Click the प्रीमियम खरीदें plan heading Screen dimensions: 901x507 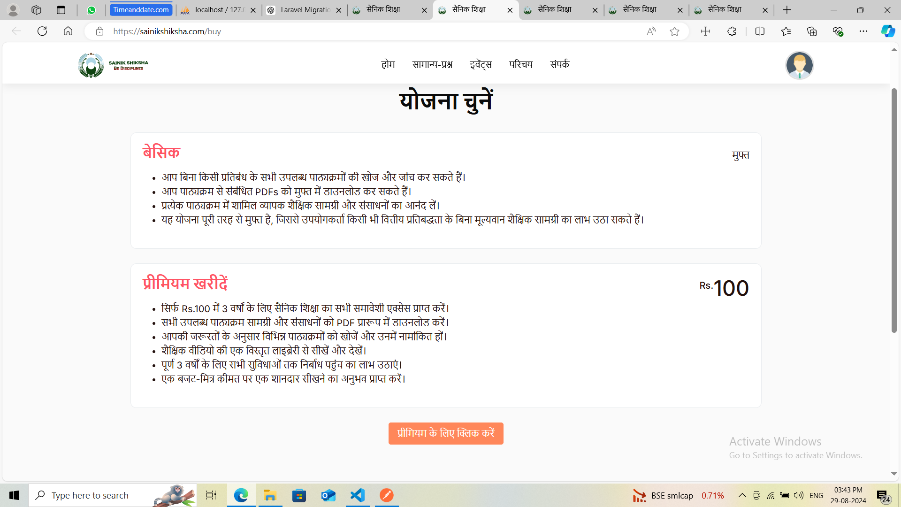point(185,284)
